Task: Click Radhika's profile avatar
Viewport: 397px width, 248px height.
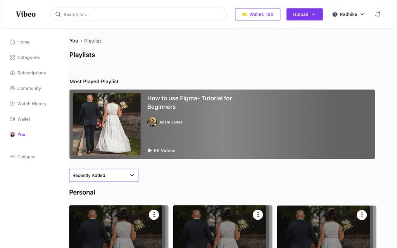Action: [x=335, y=14]
